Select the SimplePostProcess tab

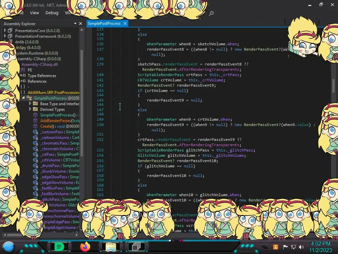(x=104, y=23)
